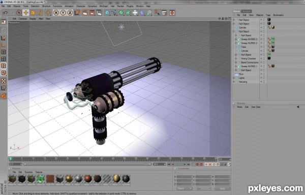
Task: Click the green play forward button
Action: [x=180, y=165]
